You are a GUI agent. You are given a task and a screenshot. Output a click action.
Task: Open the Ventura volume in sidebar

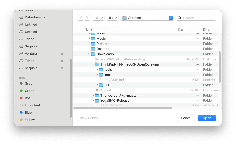31,53
